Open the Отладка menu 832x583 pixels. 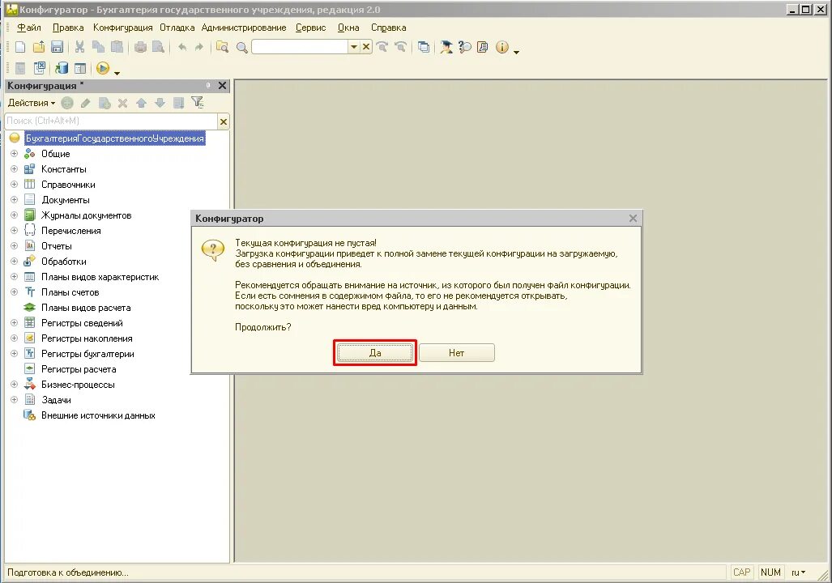click(177, 28)
